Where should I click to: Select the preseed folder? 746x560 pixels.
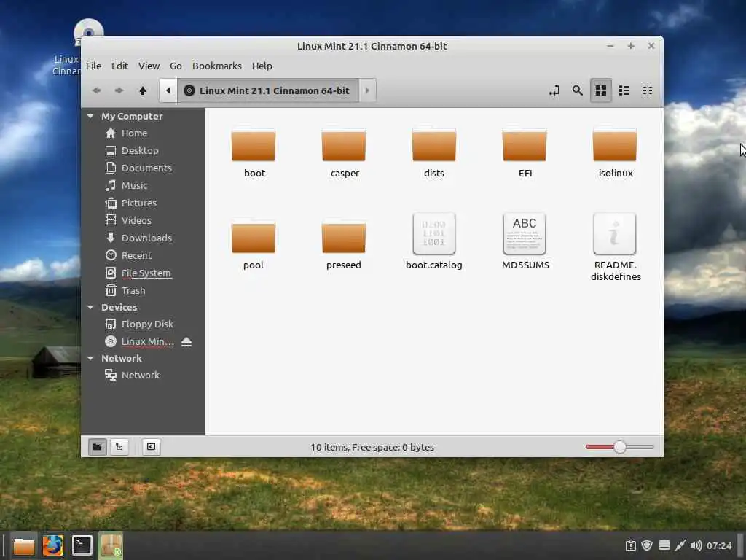click(x=344, y=245)
